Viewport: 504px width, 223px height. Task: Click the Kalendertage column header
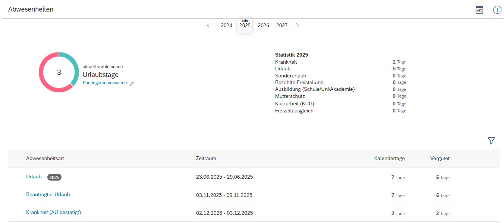[x=389, y=159]
